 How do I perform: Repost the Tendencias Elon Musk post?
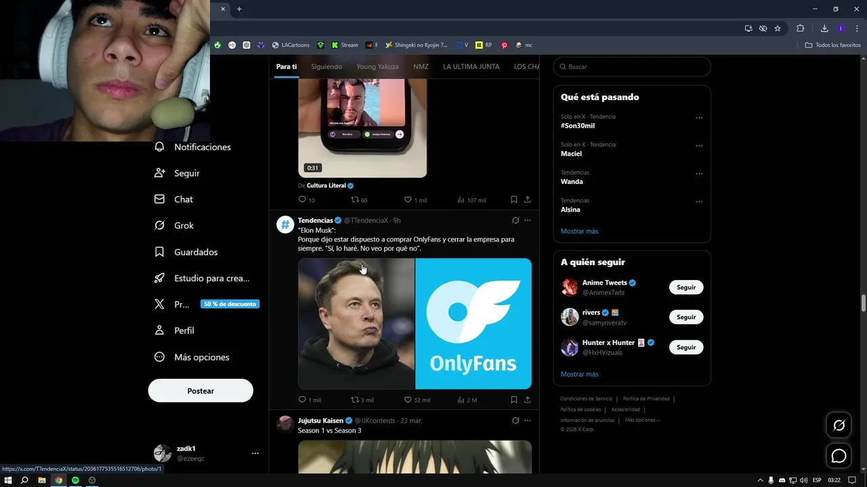coord(355,400)
